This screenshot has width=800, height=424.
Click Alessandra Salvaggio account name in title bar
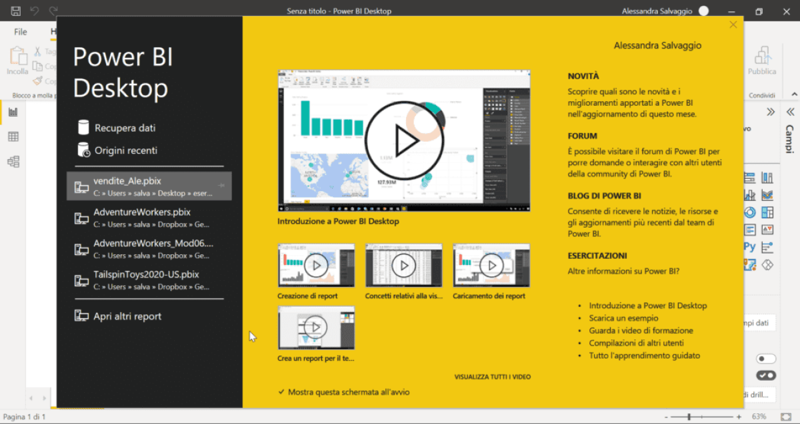[x=655, y=11]
